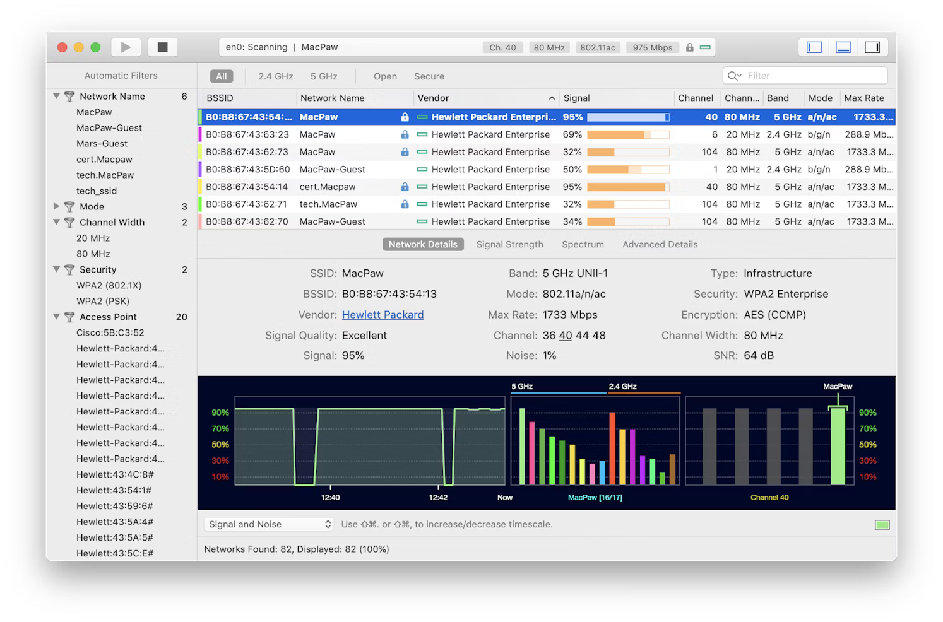Image resolution: width=943 pixels, height=622 pixels.
Task: Sort by Signal column header
Action: pyautogui.click(x=616, y=98)
